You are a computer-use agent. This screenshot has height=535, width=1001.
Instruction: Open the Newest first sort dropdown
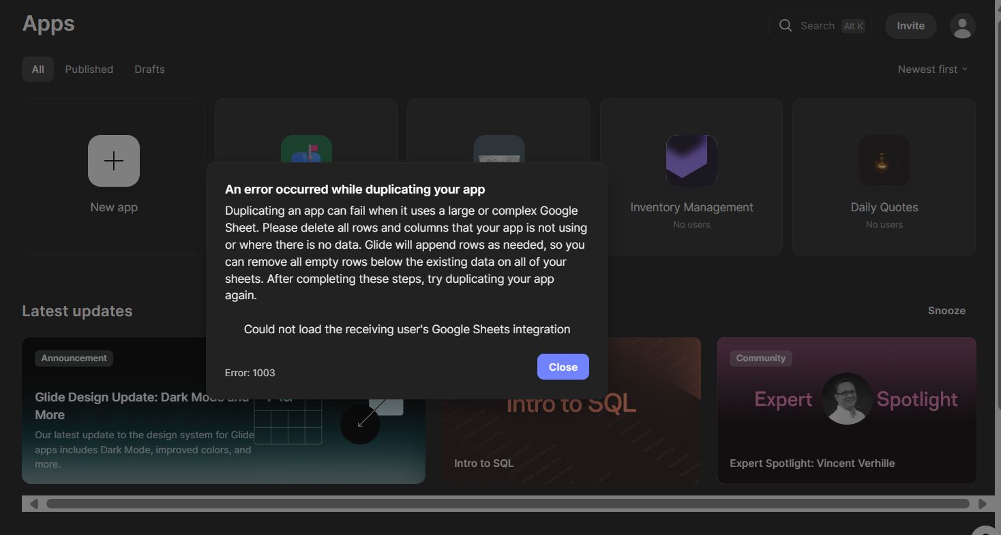[933, 69]
